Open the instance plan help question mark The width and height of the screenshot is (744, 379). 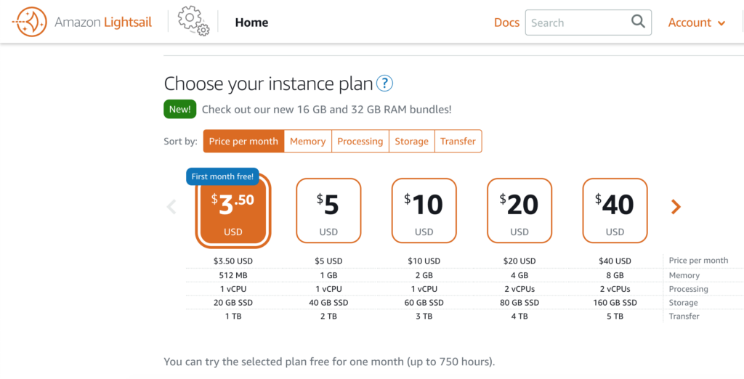384,83
